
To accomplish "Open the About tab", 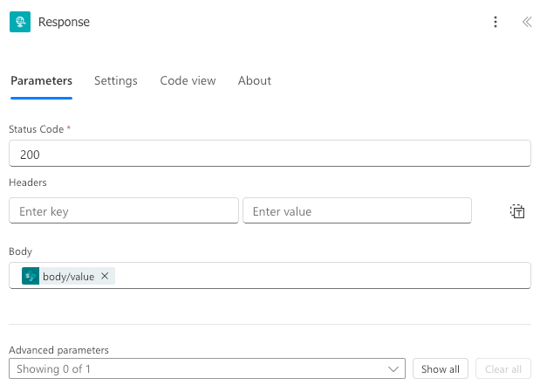I will tap(255, 80).
